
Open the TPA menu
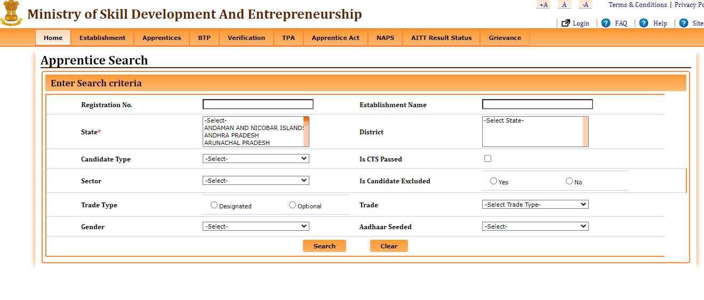(289, 38)
